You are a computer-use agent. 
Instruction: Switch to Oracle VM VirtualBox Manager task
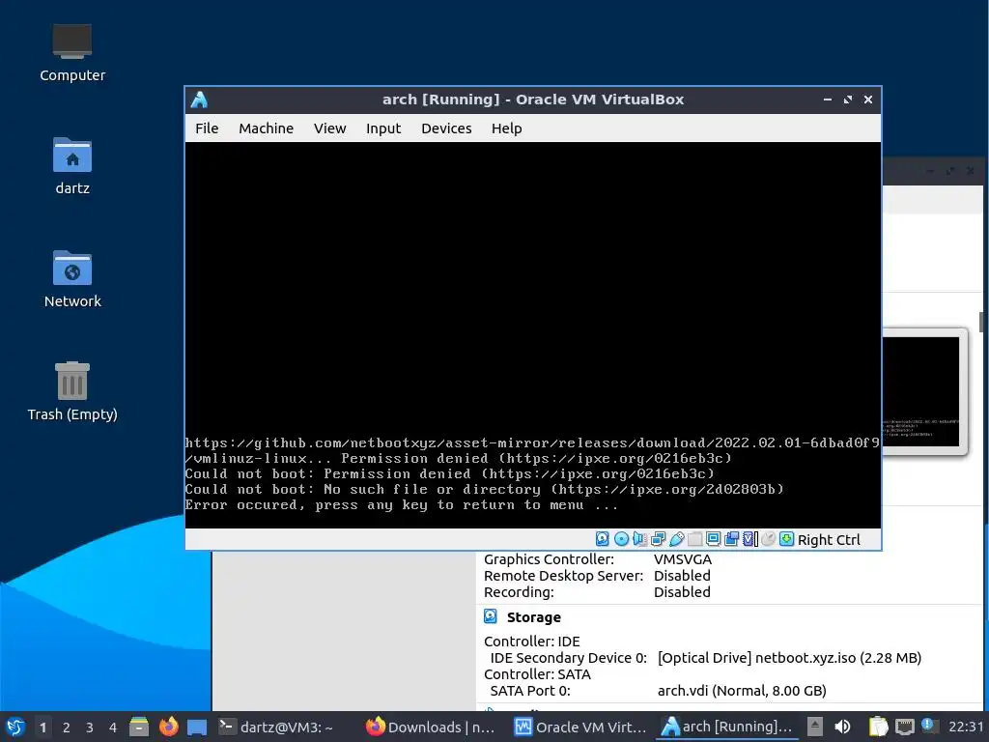tap(580, 727)
